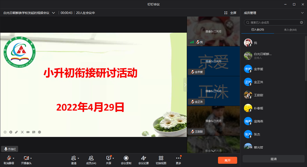
Task: Collapse the 成员管理 panel chevron
Action: click(x=302, y=13)
